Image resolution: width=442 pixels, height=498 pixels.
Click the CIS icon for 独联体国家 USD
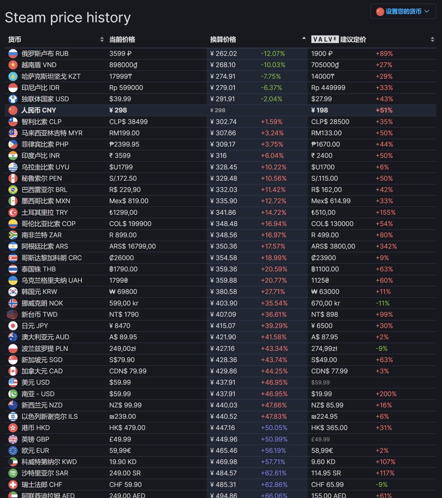click(x=13, y=99)
